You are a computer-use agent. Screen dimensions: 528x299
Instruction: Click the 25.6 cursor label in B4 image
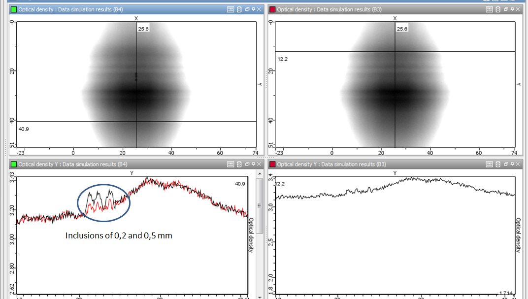pyautogui.click(x=143, y=29)
